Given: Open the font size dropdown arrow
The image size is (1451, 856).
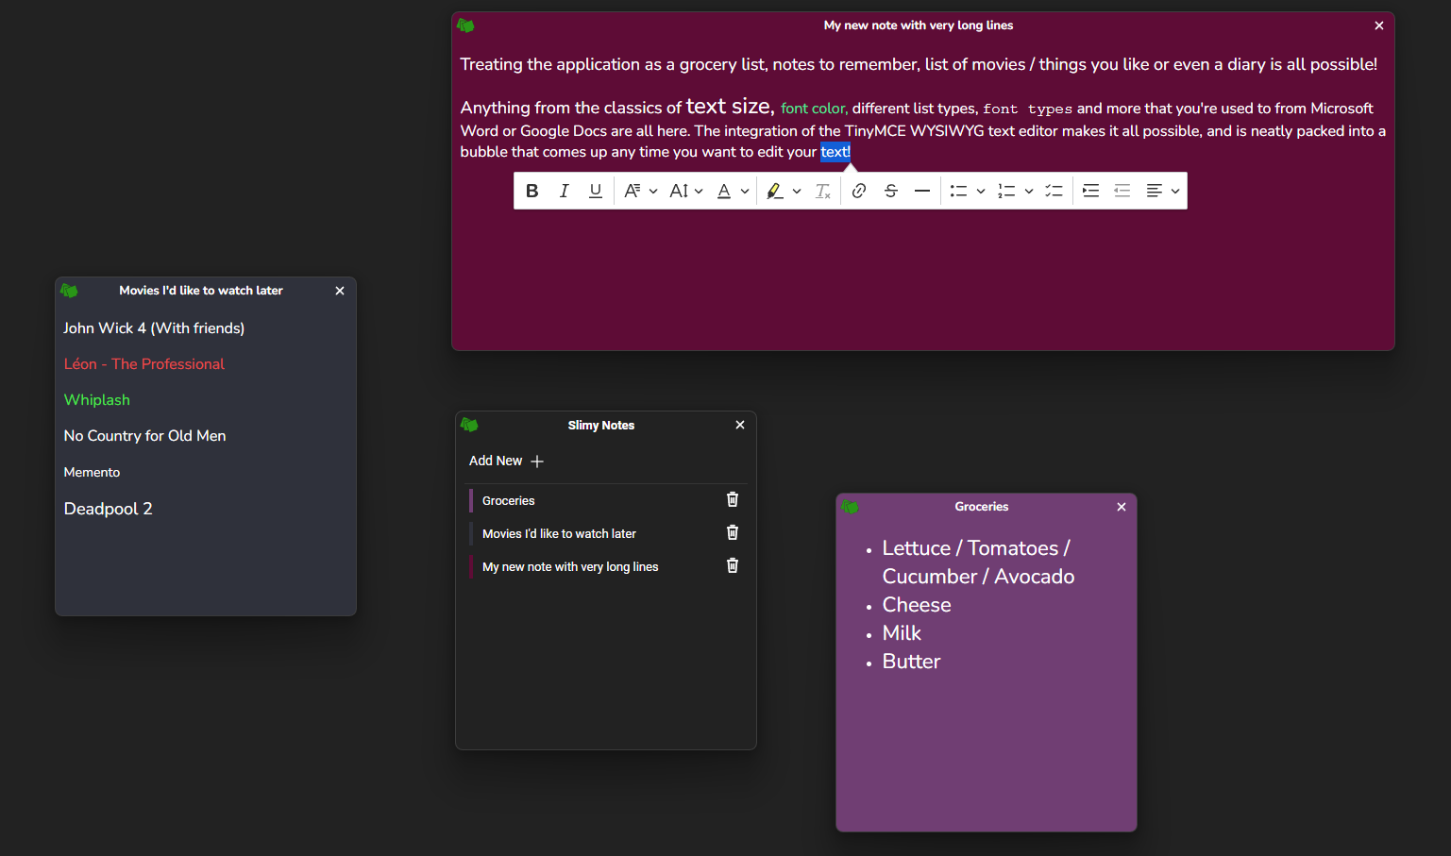Looking at the screenshot, I should 699,192.
